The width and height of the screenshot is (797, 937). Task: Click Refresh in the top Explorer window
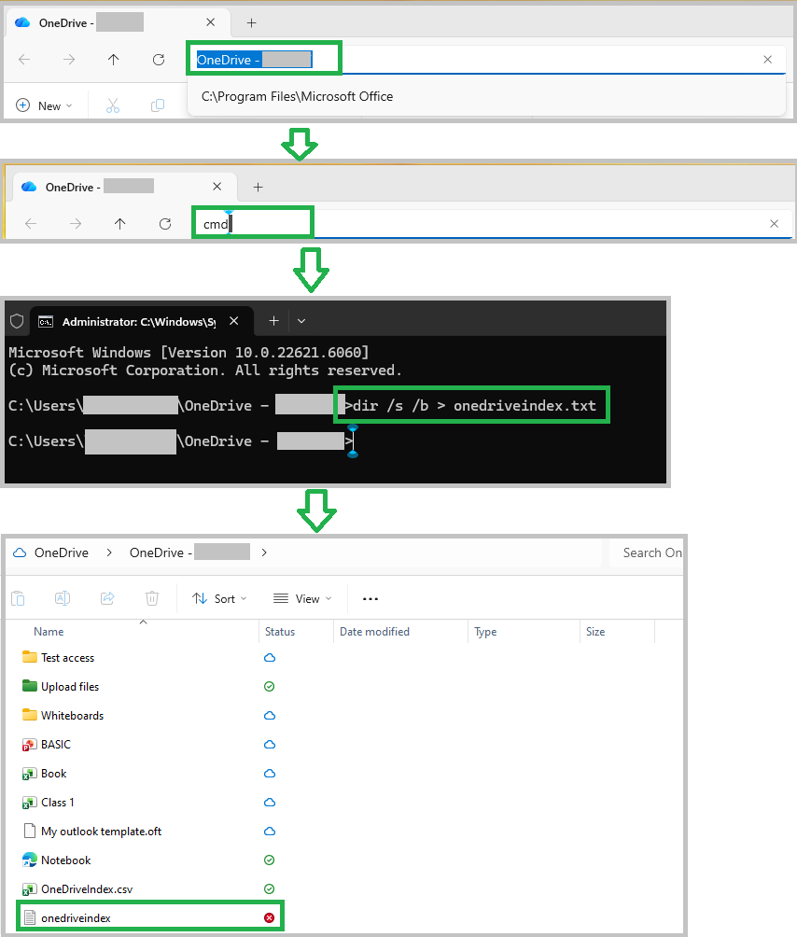pyautogui.click(x=159, y=59)
